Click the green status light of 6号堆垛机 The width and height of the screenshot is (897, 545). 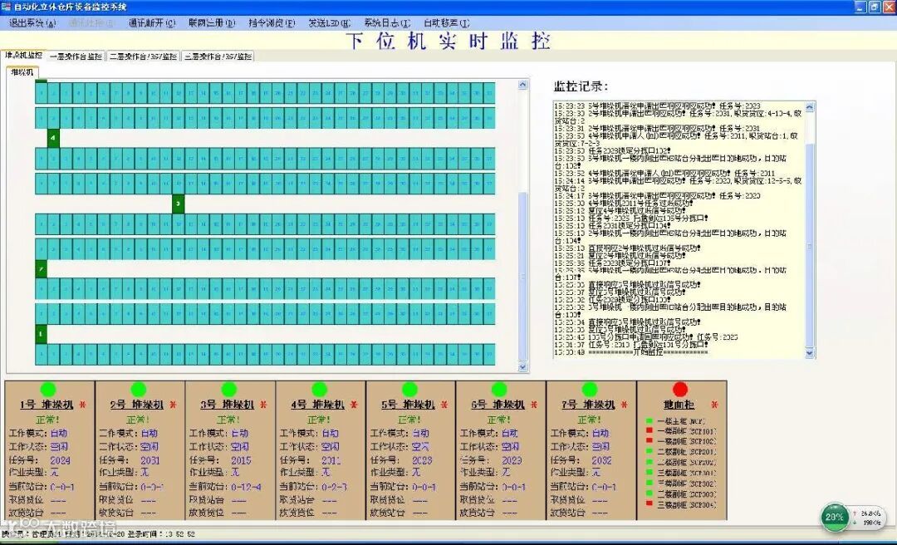click(x=499, y=390)
